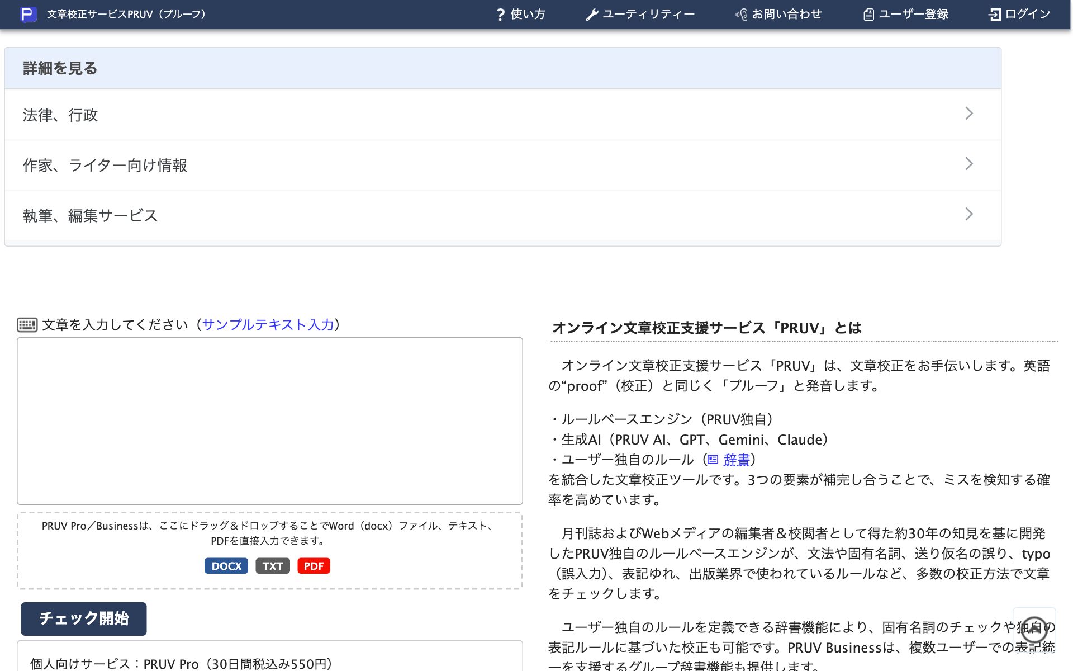Click the ログイン login link

1019,14
